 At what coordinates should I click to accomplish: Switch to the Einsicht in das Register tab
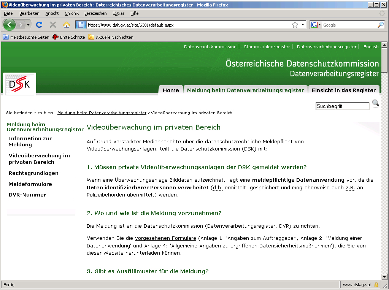pos(344,91)
